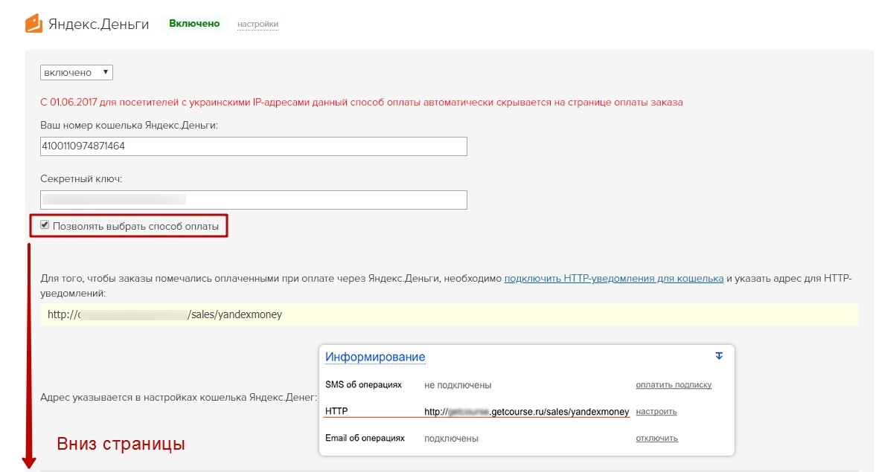Image resolution: width=876 pixels, height=472 pixels.
Task: Click the не подключены SMS status text
Action: click(x=458, y=385)
